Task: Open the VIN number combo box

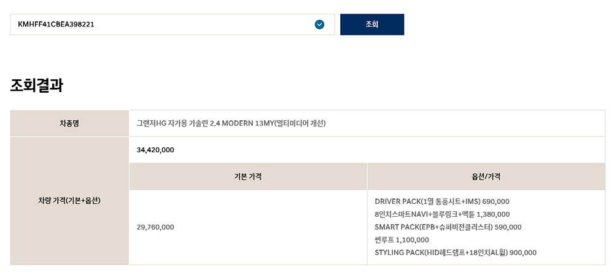Action: [x=173, y=25]
